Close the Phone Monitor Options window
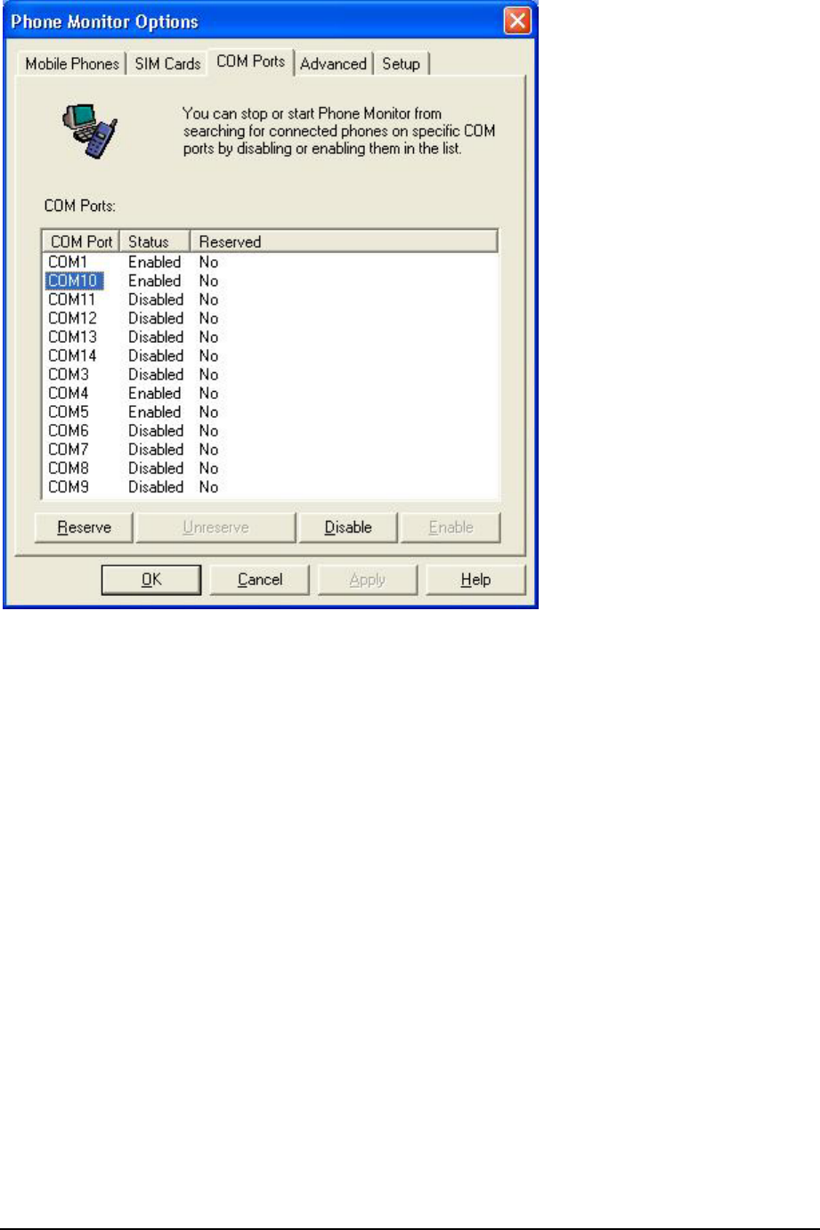This screenshot has height=1230, width=820. point(517,21)
